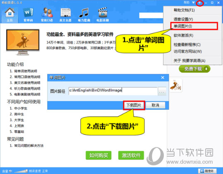Click the green 如何购买 button
The height and width of the screenshot is (174, 223).
click(x=98, y=155)
